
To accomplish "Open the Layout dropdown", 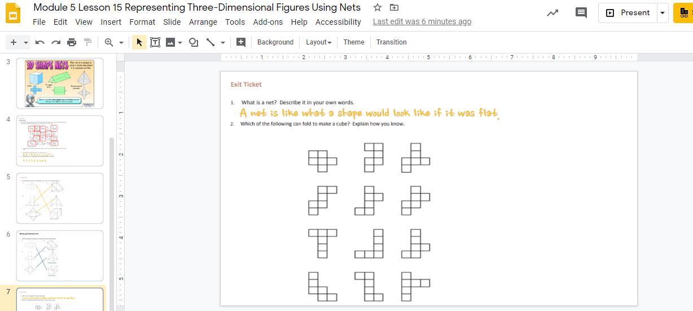I will pyautogui.click(x=318, y=42).
